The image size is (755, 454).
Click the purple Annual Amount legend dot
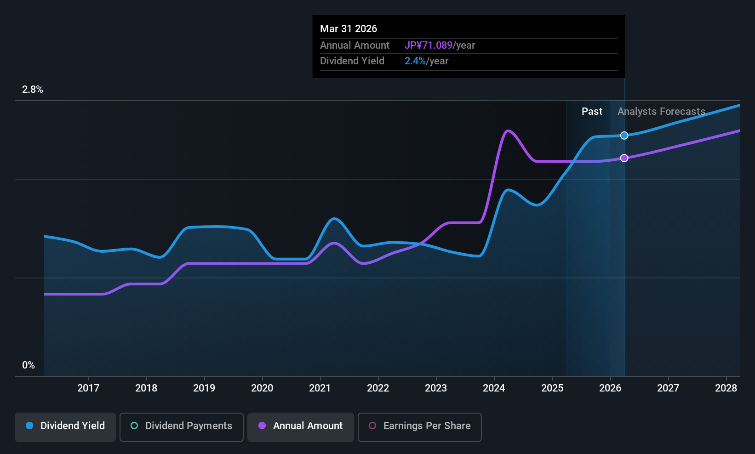[x=262, y=426]
